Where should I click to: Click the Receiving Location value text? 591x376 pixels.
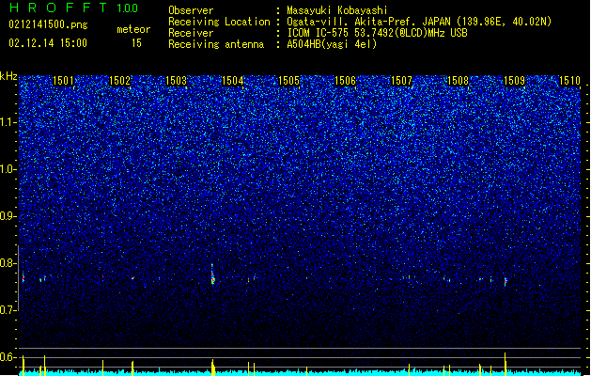pyautogui.click(x=419, y=22)
